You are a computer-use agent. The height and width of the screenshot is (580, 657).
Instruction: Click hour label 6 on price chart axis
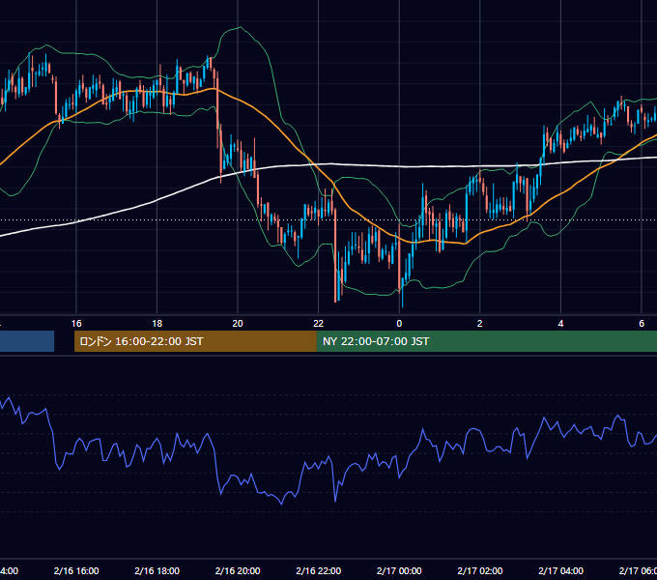point(642,324)
